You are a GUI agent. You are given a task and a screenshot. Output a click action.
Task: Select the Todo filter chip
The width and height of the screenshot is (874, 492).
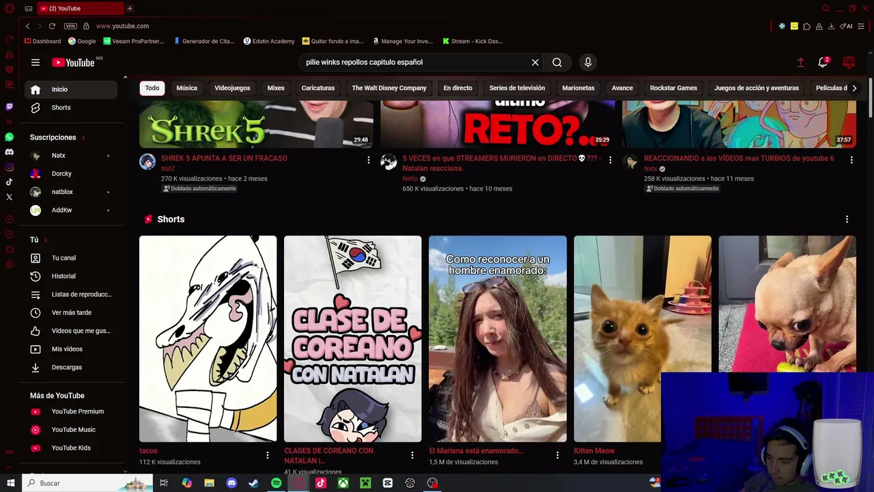click(152, 88)
